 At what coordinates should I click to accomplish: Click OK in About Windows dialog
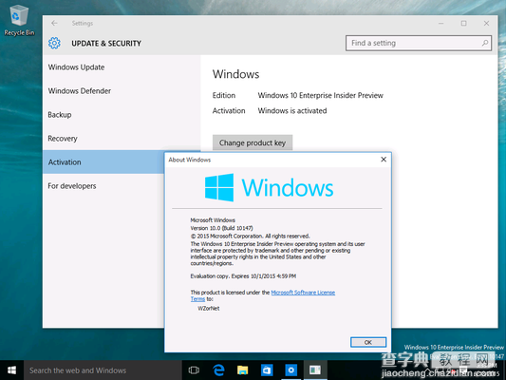(368, 342)
